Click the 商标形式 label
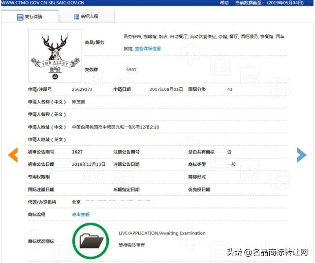Viewport: 315px width, 263px height. (197, 177)
